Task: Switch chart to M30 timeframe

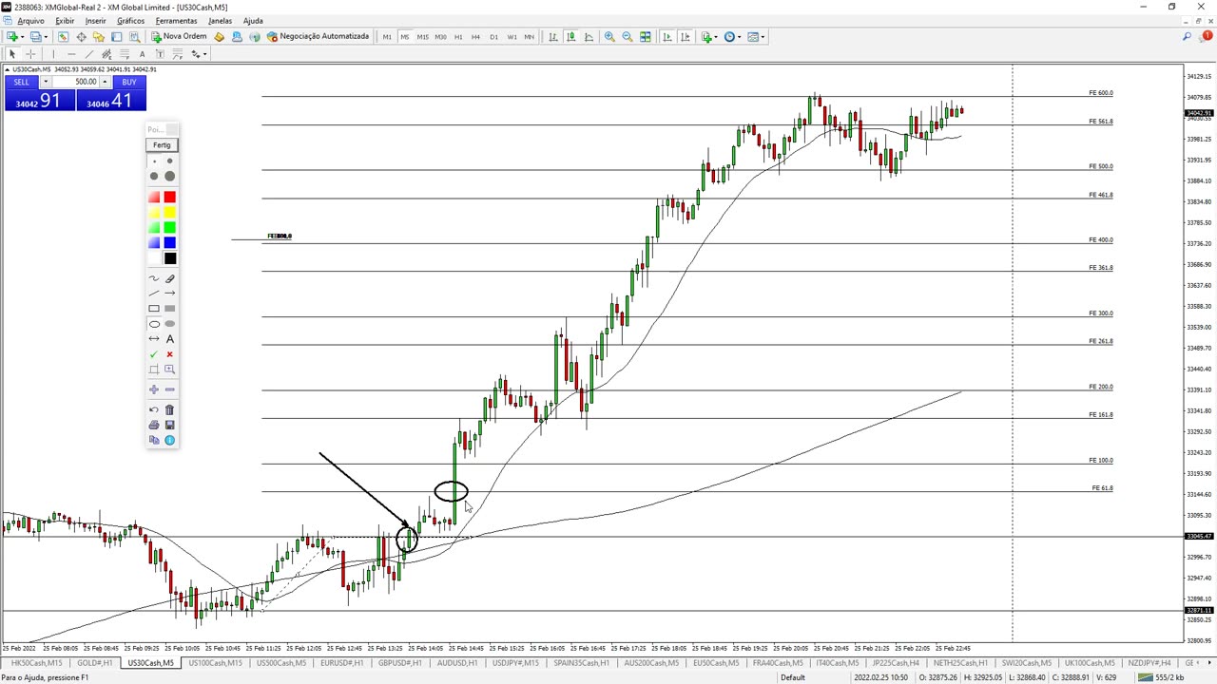Action: pos(441,37)
